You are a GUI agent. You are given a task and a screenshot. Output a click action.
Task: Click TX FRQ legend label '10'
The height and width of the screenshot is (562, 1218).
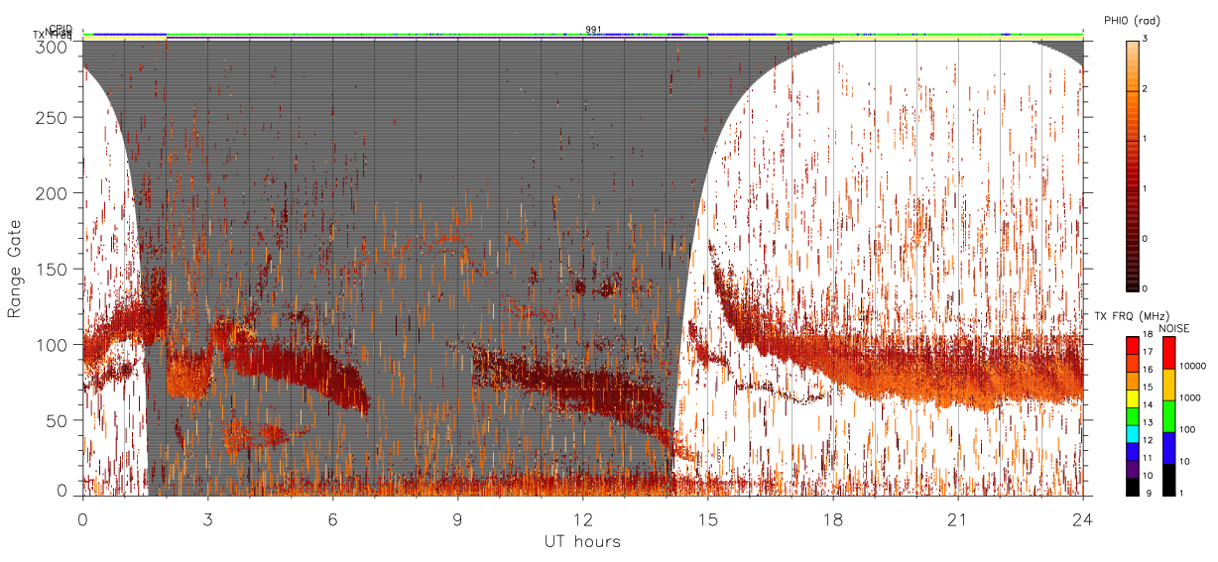1148,475
